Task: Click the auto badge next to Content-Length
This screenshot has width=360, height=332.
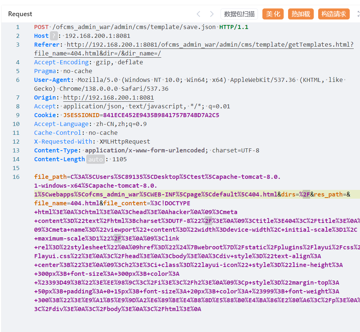Action: tap(95, 159)
